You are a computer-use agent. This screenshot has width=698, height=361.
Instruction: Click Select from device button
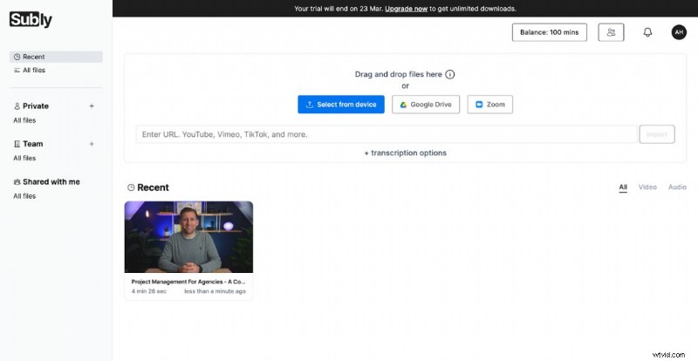341,104
